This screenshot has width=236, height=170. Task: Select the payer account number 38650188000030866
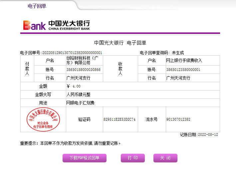[x=84, y=70]
